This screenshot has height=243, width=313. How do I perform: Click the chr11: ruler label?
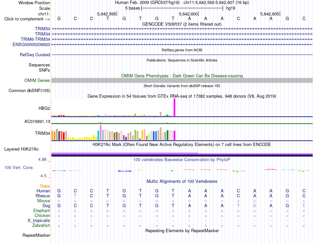[44, 14]
